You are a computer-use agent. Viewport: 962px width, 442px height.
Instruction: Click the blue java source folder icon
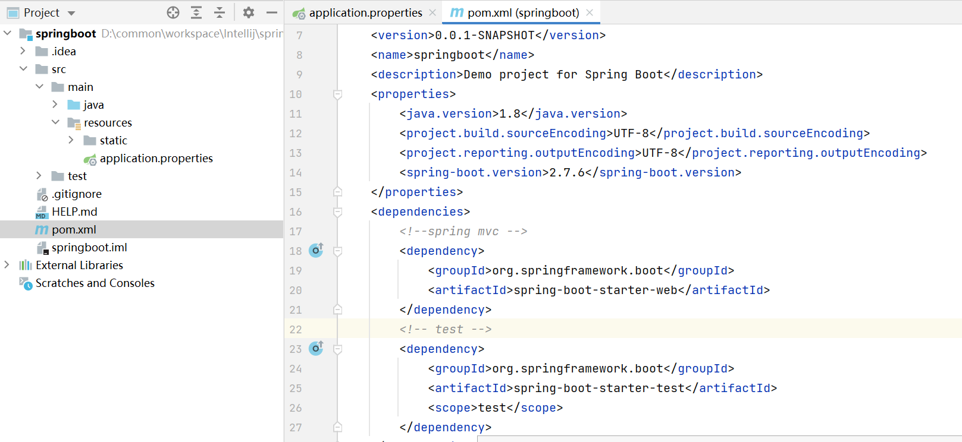(74, 105)
